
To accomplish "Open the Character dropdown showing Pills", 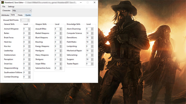I will 22,11.
